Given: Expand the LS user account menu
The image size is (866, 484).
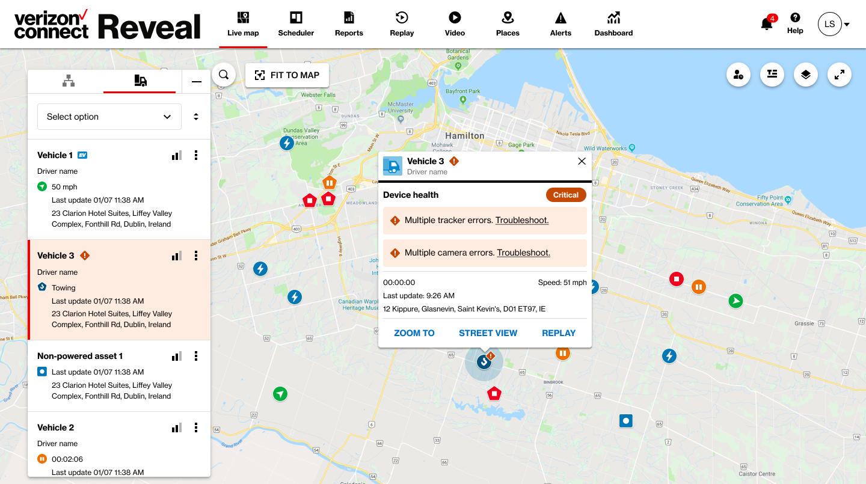Looking at the screenshot, I should coord(834,24).
